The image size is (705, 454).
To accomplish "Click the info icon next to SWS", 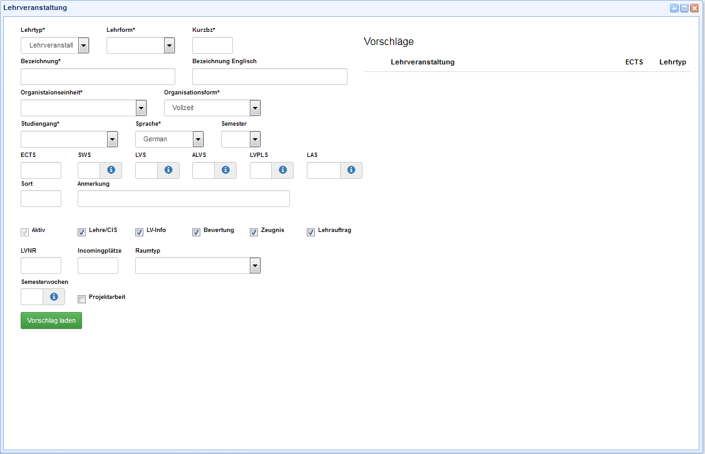I will pos(111,170).
